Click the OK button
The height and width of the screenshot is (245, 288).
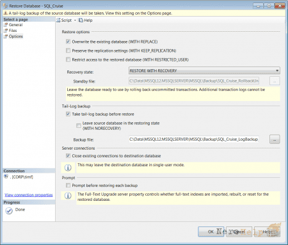[211, 232]
